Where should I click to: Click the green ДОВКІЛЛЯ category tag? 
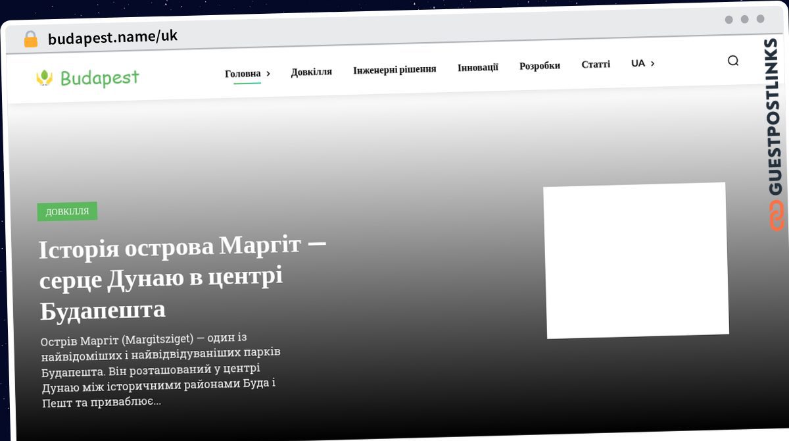[67, 211]
